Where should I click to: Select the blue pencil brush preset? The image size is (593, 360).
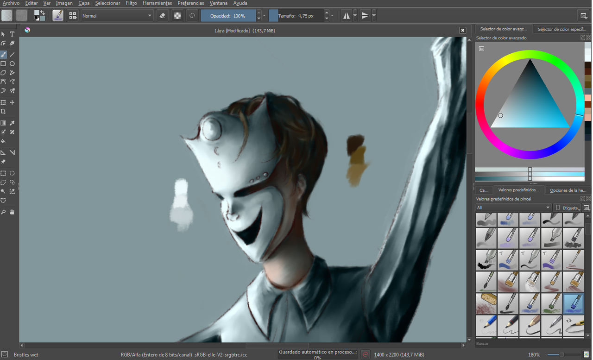pos(486,325)
